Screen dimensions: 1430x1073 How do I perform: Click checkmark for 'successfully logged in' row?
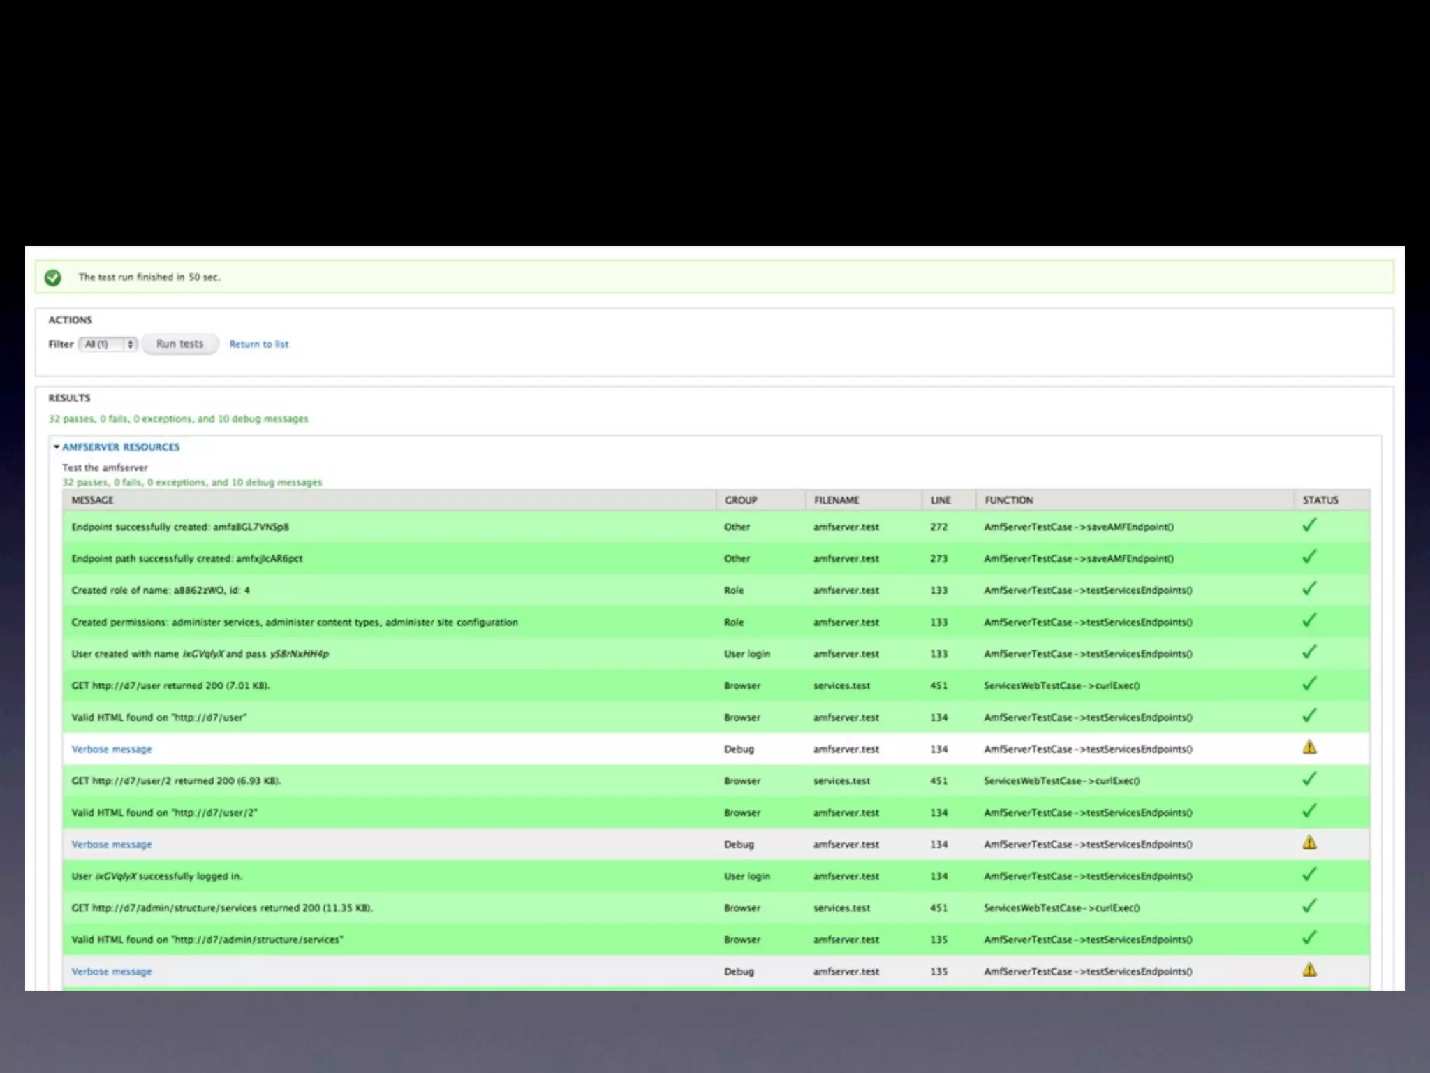[1309, 875]
